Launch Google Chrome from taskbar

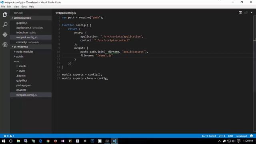48,141
